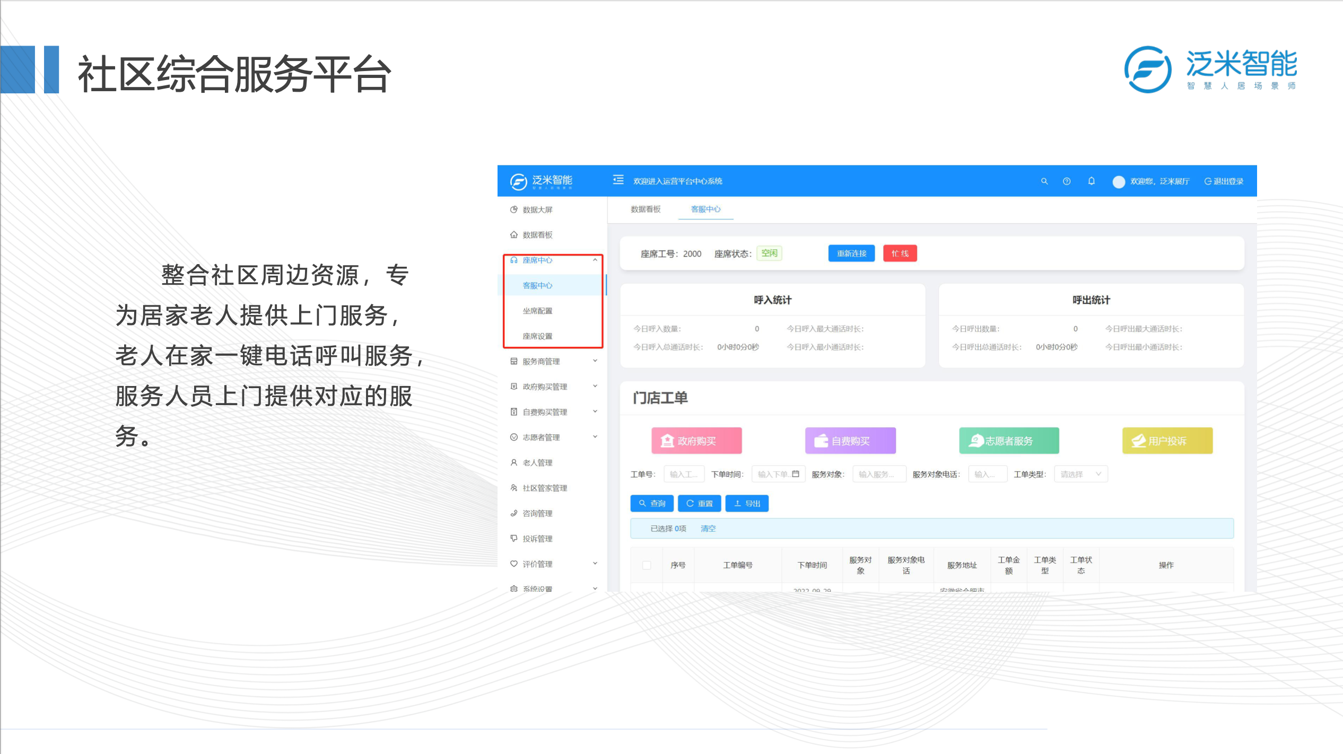The image size is (1343, 754).
Task: Click the 查询 search button
Action: (x=652, y=503)
